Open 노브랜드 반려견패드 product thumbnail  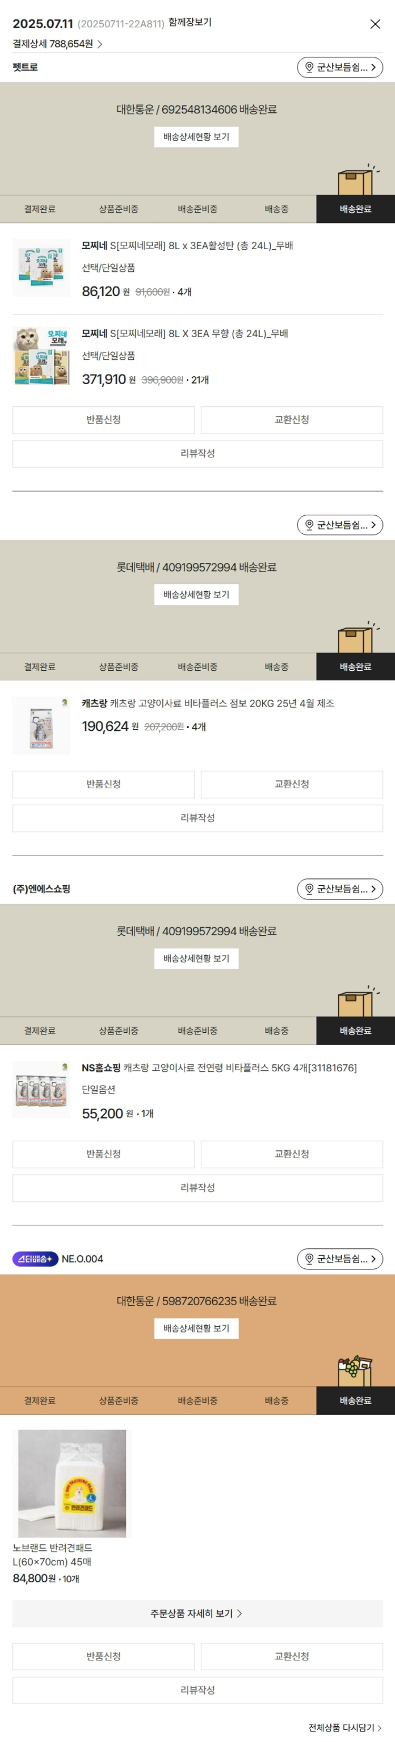click(72, 1483)
